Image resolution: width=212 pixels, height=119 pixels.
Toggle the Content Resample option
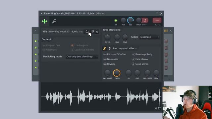(50, 50)
